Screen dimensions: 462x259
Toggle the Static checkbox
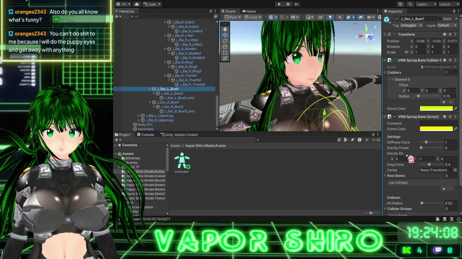coord(440,19)
